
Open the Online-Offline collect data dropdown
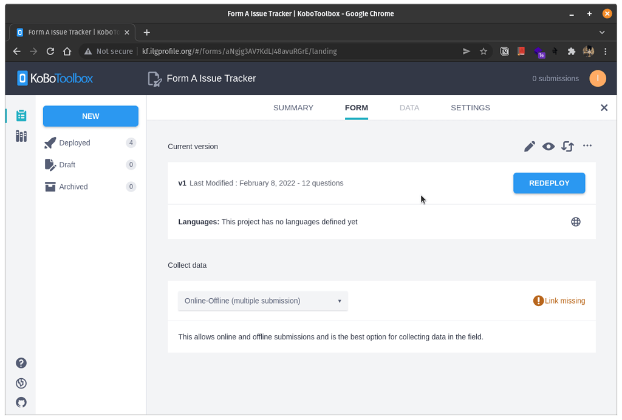click(x=262, y=301)
